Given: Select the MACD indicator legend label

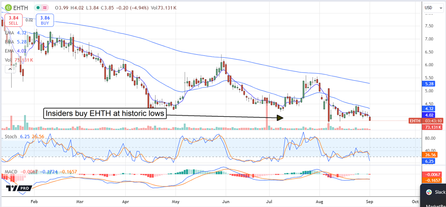Looking at the screenshot, I should 11,172.
